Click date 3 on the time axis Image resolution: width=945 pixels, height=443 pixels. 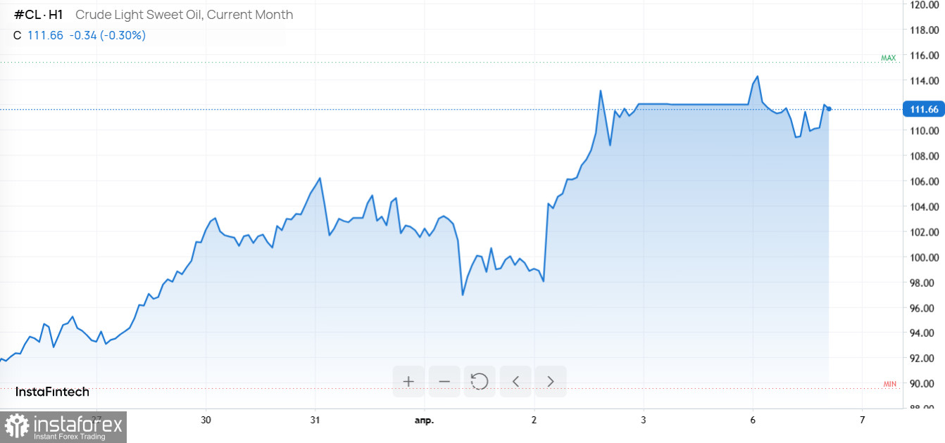coord(644,420)
